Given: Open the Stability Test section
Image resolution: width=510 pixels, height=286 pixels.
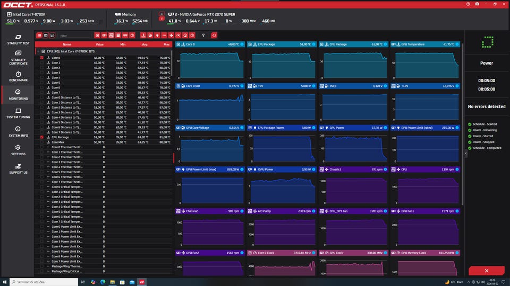Looking at the screenshot, I should (18, 38).
